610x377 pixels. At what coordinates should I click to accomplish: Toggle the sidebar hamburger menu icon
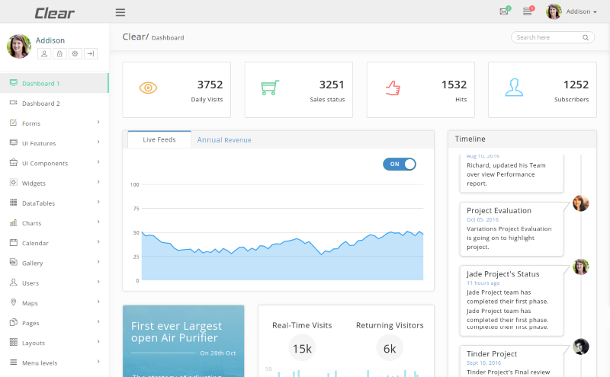tap(120, 12)
